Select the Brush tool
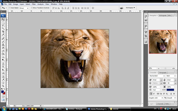Screen dimensions: 178x111 [x=3, y=41]
